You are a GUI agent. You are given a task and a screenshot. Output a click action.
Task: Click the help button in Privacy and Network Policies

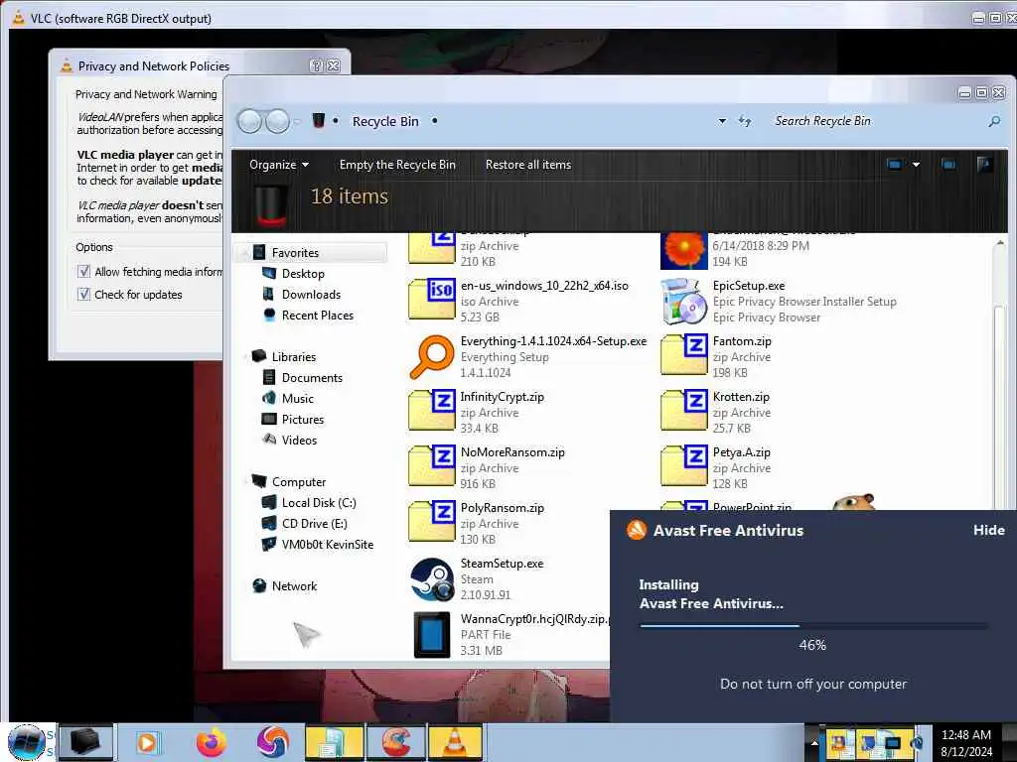click(316, 65)
